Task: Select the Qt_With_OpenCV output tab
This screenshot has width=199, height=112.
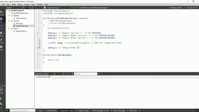Action: [x=42, y=77]
